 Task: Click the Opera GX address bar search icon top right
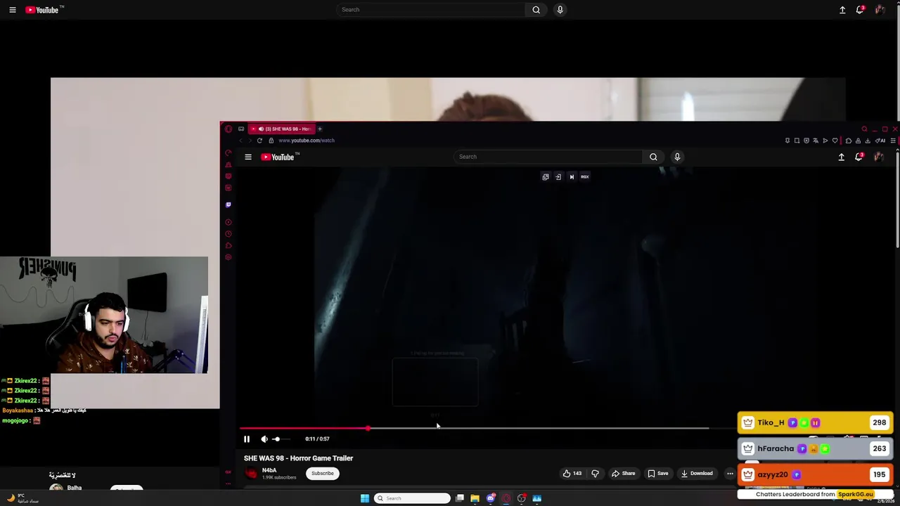pyautogui.click(x=864, y=129)
